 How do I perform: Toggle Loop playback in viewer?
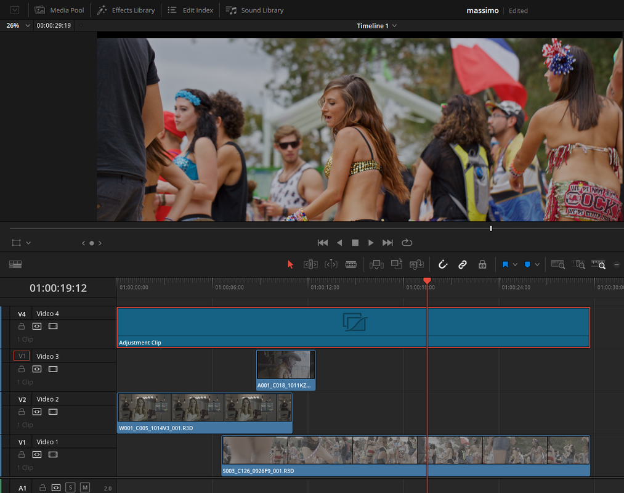pyautogui.click(x=407, y=243)
